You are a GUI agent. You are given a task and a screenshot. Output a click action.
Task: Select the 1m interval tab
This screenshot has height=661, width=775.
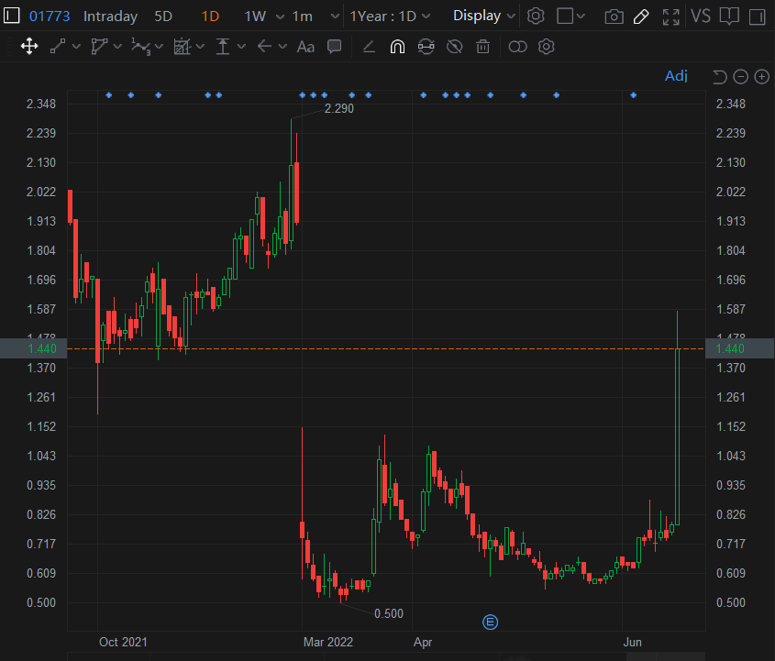pyautogui.click(x=302, y=17)
